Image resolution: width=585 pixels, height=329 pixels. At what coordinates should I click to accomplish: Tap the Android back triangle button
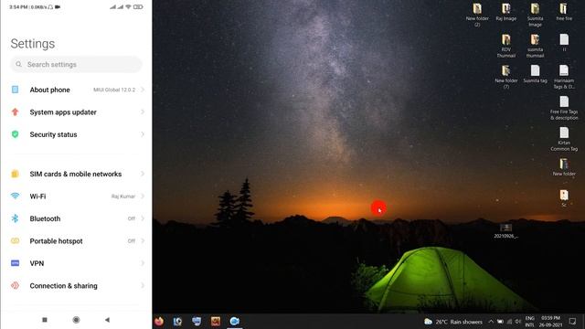click(x=108, y=320)
